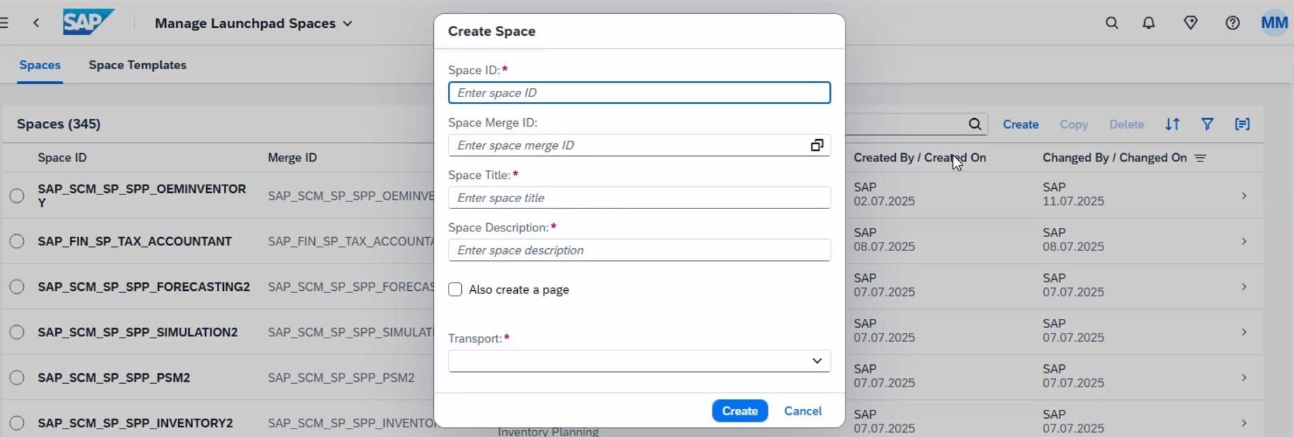This screenshot has width=1294, height=437.
Task: Open the MM user profile avatar
Action: click(x=1274, y=23)
